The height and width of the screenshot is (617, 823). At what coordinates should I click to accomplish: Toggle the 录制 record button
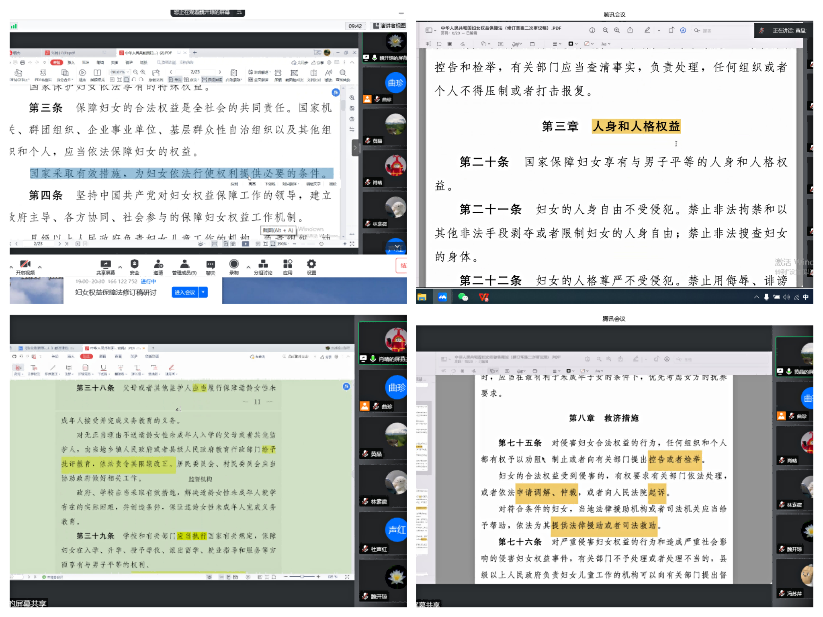click(234, 264)
